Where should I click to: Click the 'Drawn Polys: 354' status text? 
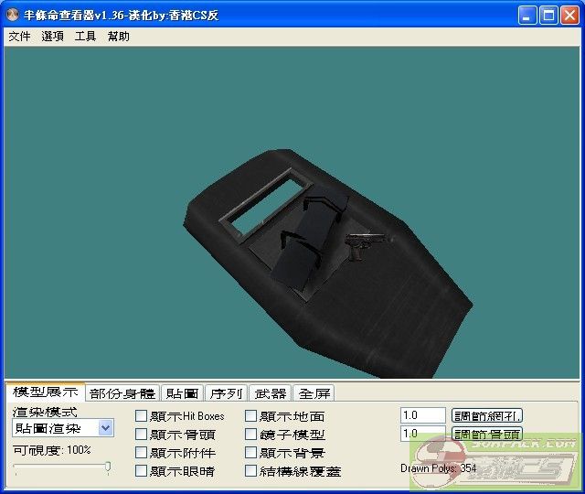(439, 467)
